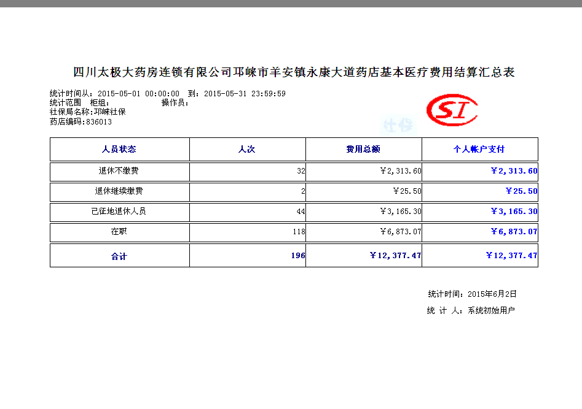Click the red SI social insurance logo

click(452, 110)
